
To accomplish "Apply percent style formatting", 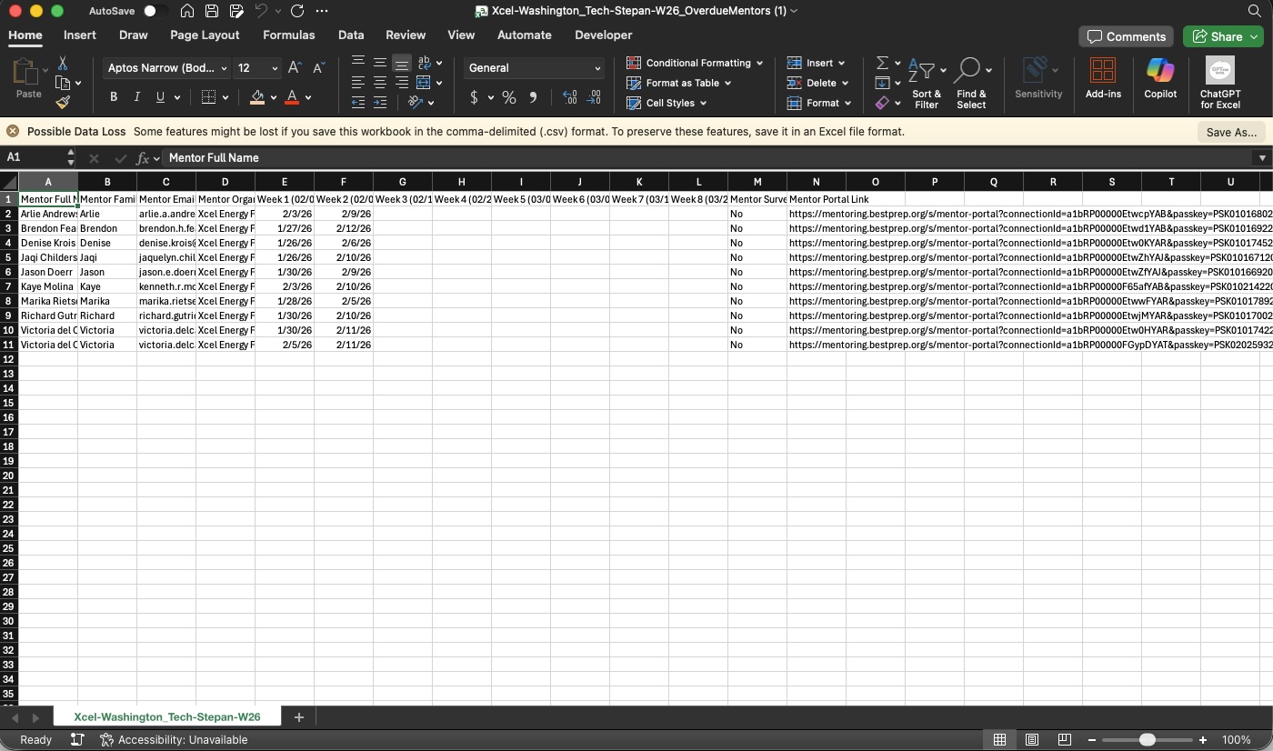I will [509, 97].
